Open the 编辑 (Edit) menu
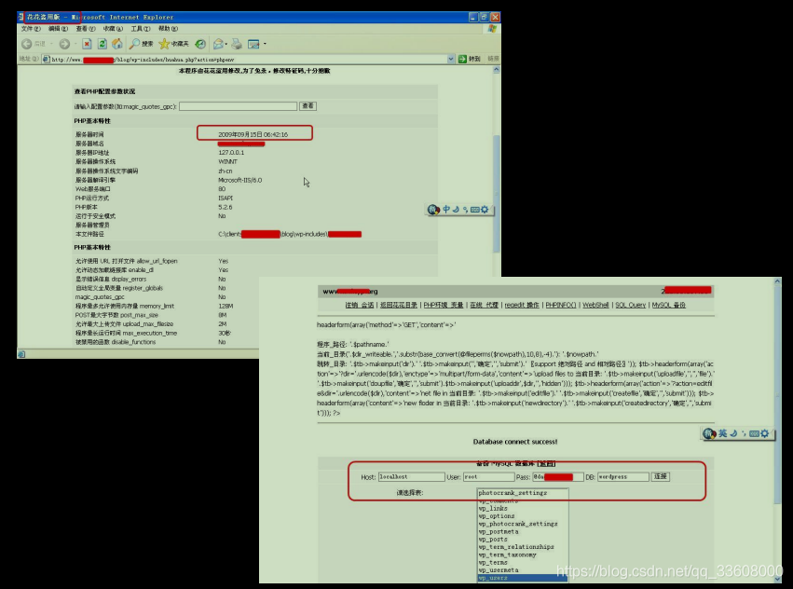 pos(58,29)
